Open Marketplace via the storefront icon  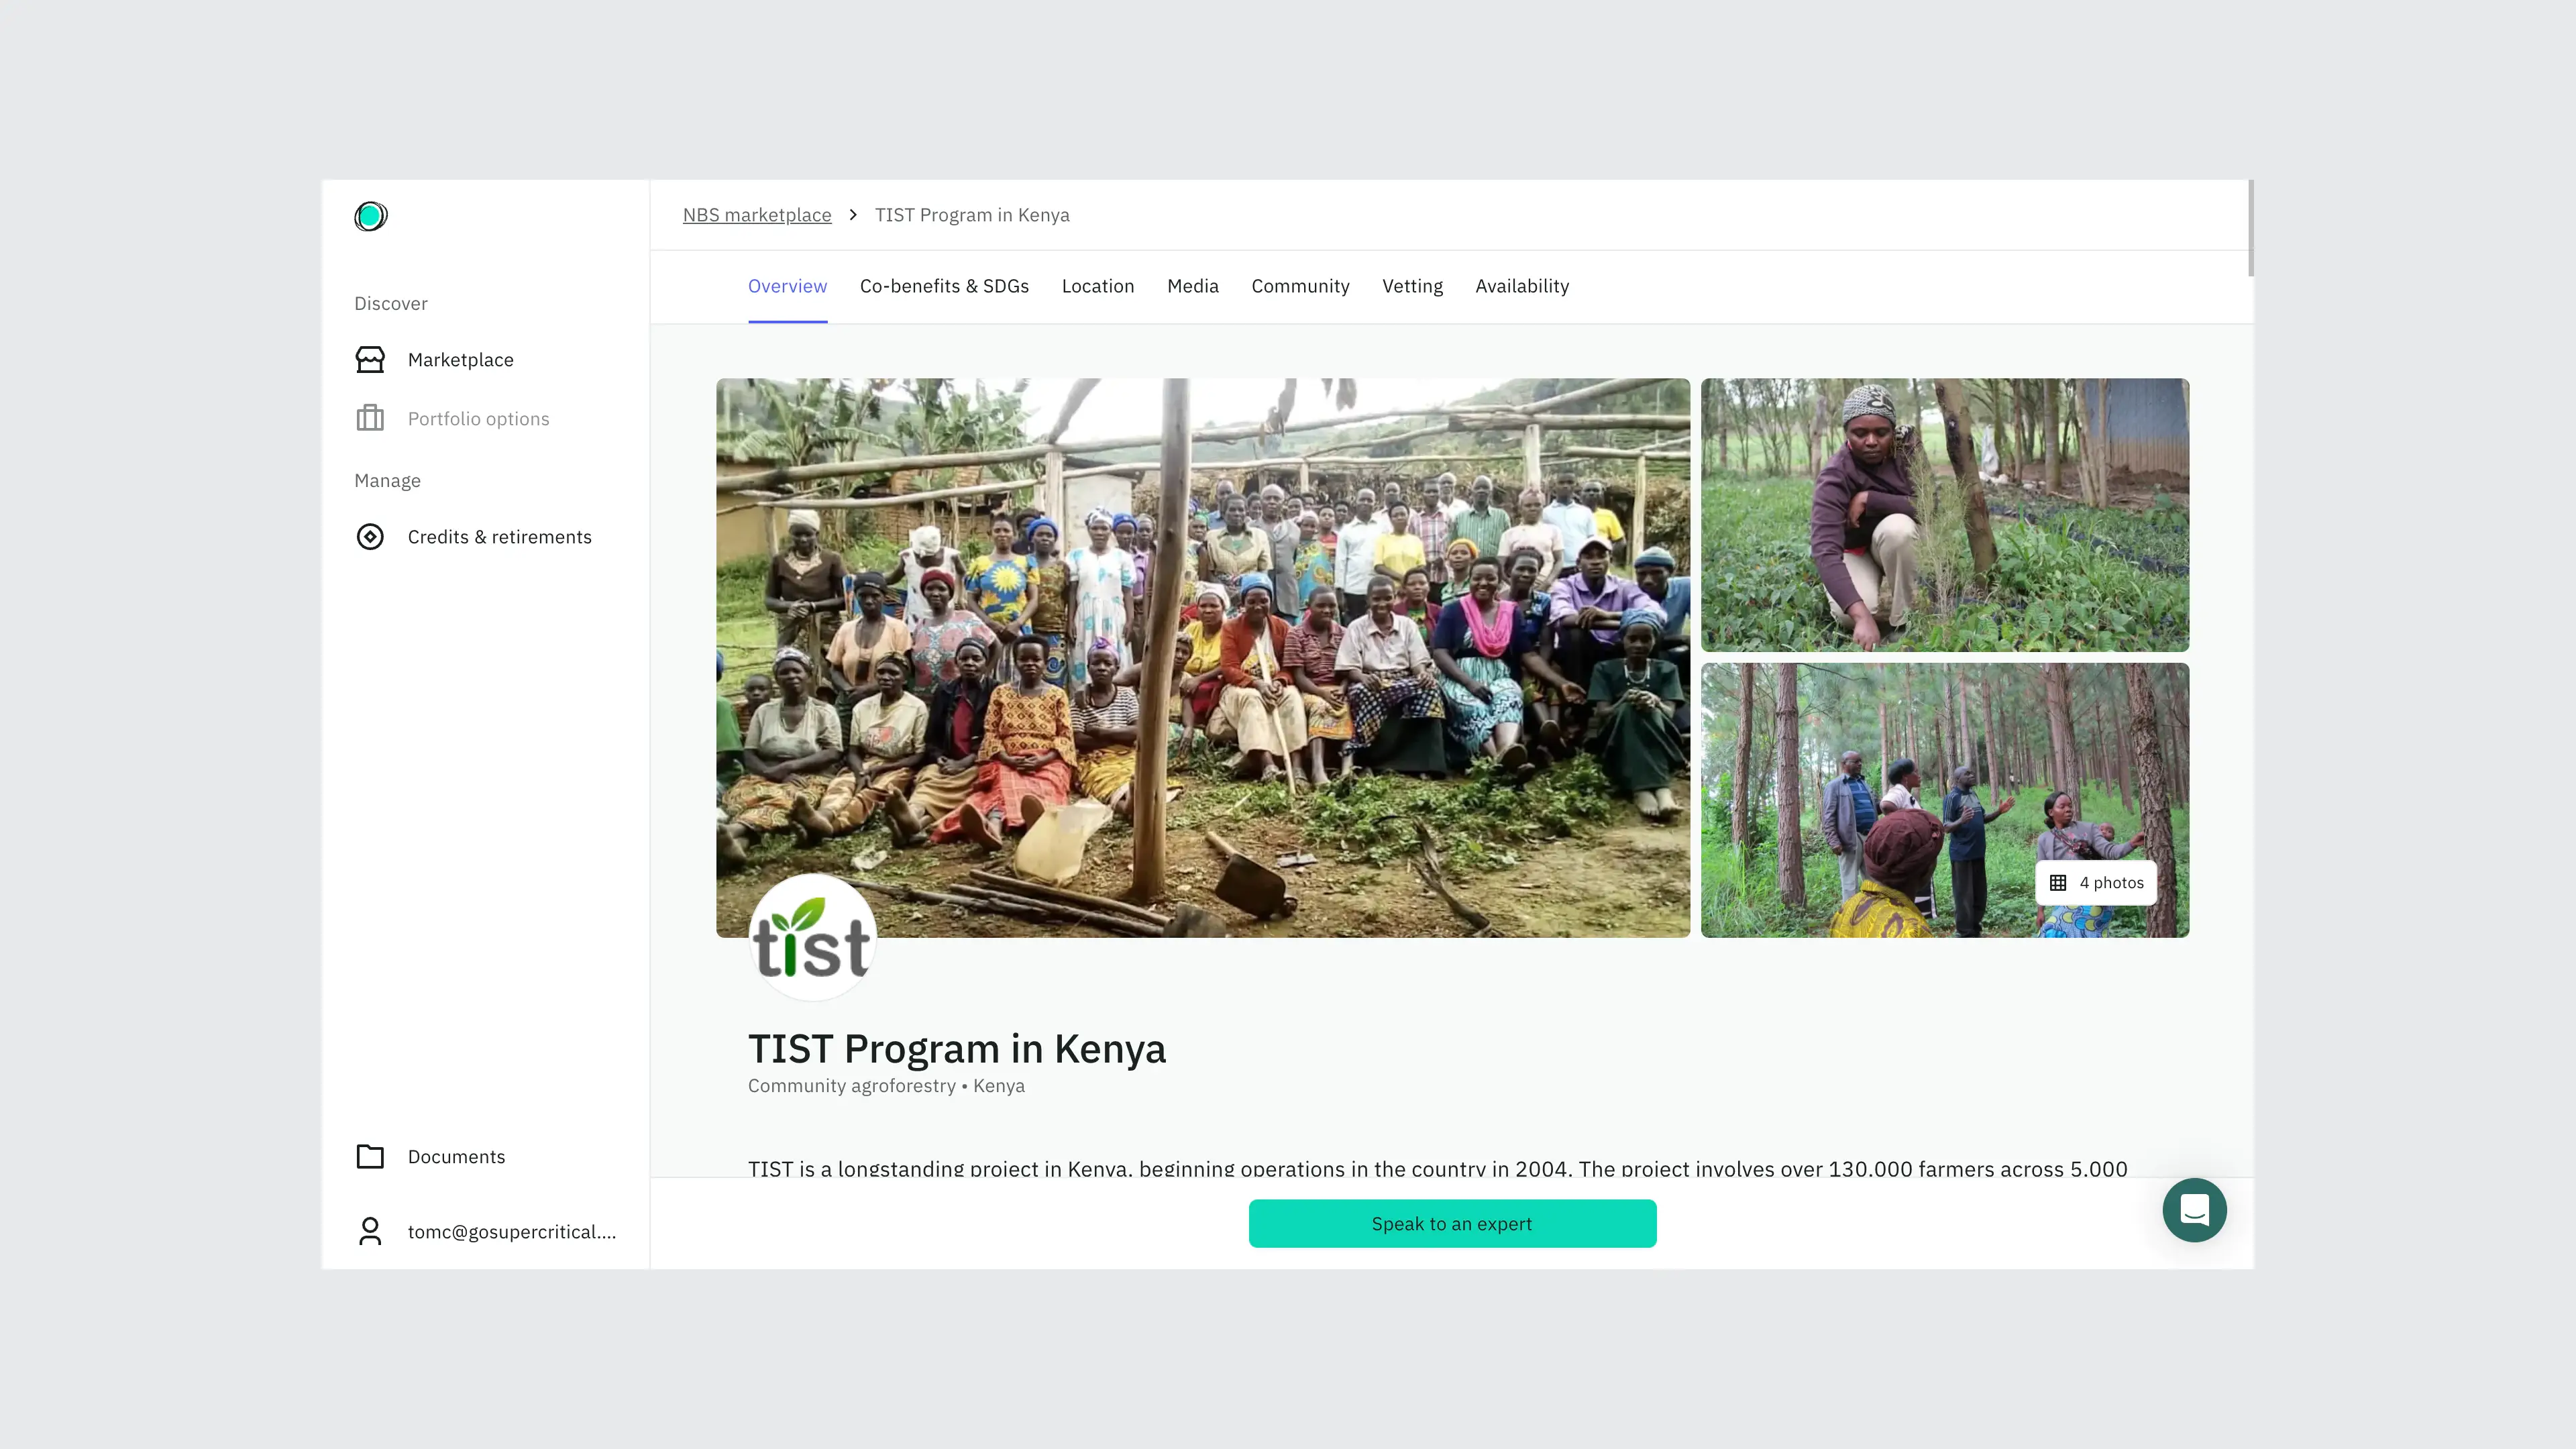[370, 360]
